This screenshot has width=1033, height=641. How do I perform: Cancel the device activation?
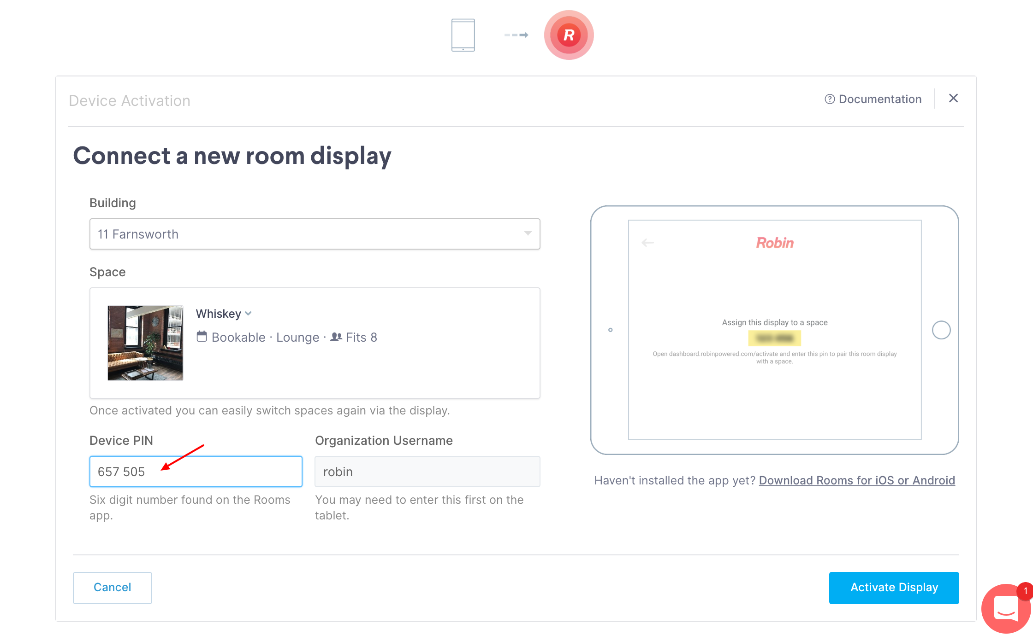point(112,587)
